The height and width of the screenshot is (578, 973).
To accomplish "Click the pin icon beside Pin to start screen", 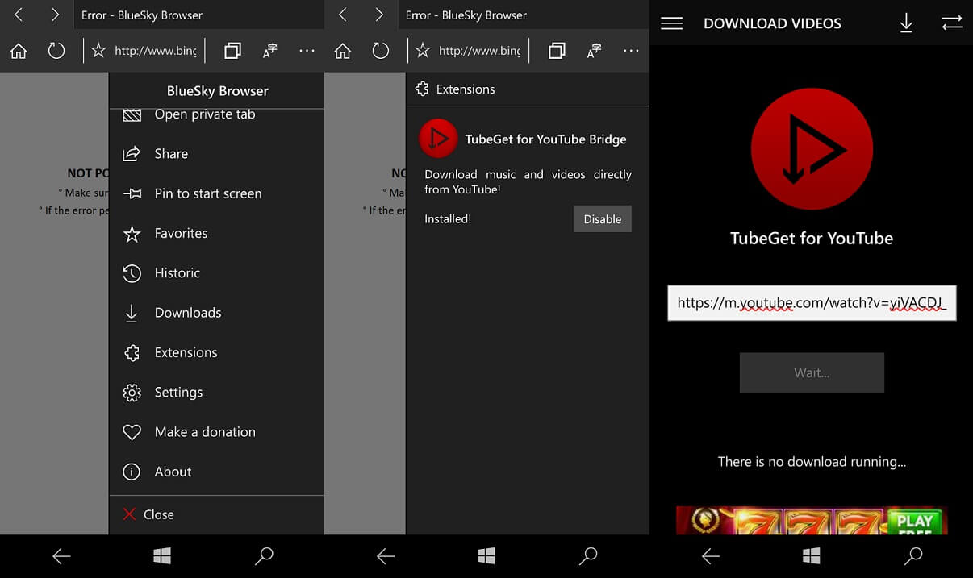I will [x=132, y=193].
